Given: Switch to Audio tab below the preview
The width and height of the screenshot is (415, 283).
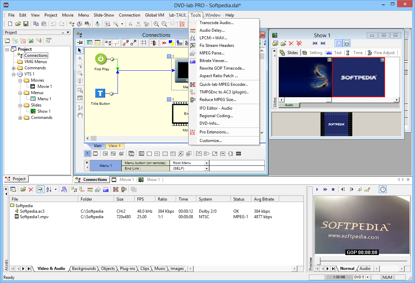Looking at the screenshot, I should [365, 269].
